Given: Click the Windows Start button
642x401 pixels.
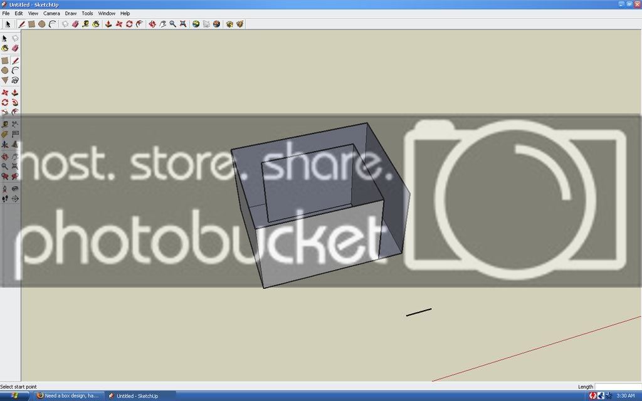Looking at the screenshot, I should [x=15, y=396].
